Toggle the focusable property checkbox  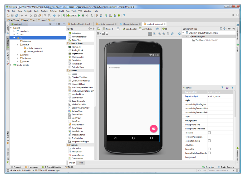click(209, 149)
